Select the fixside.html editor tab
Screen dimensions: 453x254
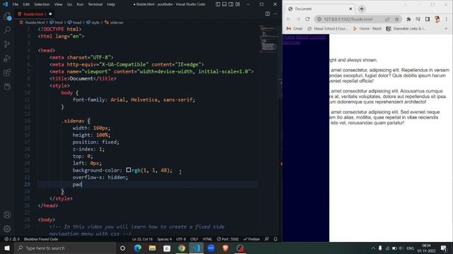[x=33, y=14]
